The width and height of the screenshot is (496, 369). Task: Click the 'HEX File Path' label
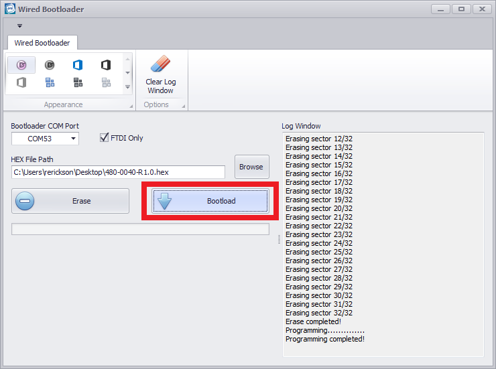32,159
